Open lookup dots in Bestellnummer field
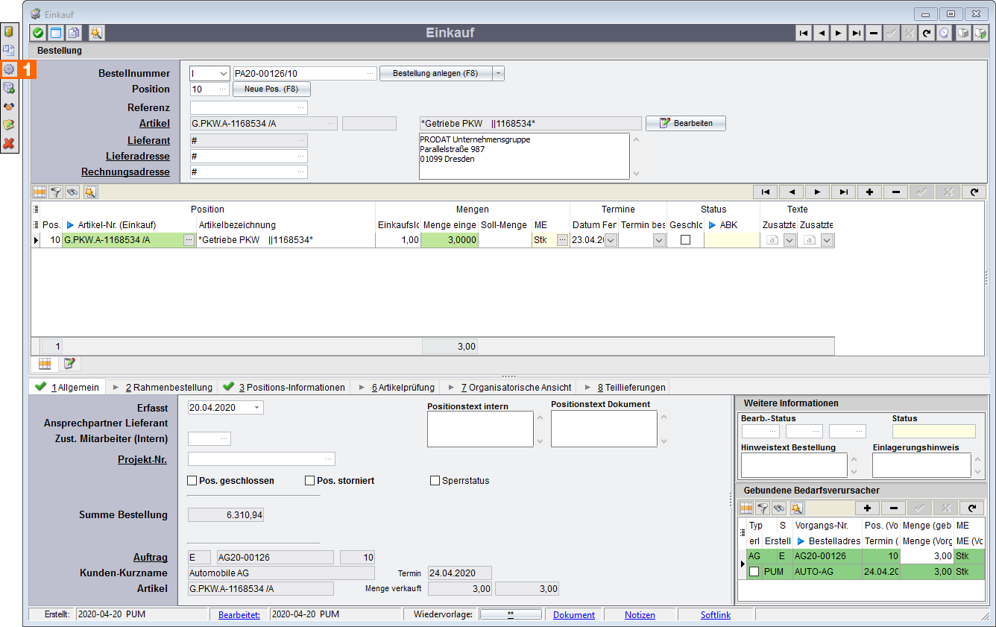This screenshot has height=627, width=996. click(x=371, y=73)
